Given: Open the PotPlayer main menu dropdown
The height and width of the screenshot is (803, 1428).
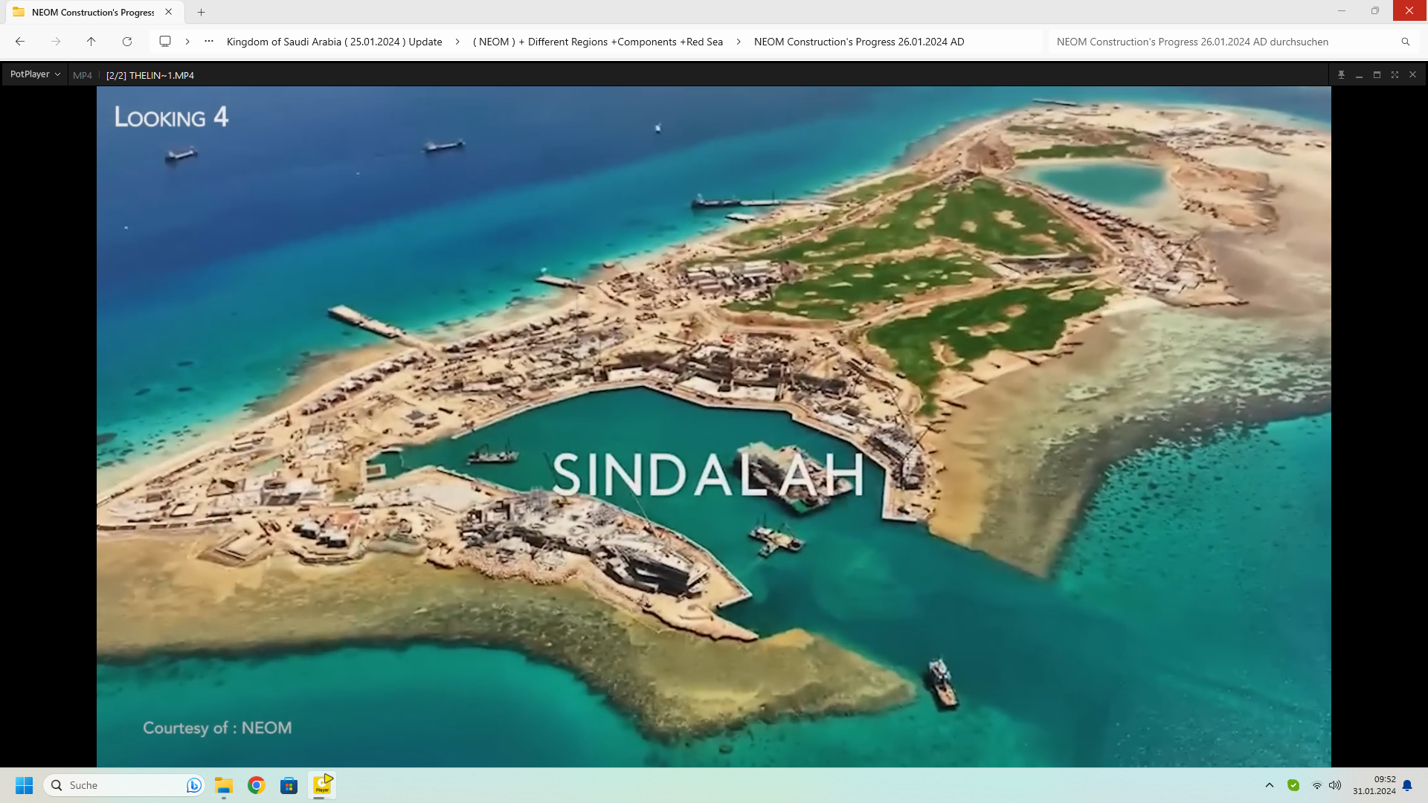Looking at the screenshot, I should coord(35,74).
